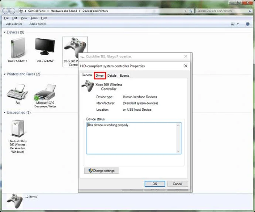Select the Fax printer icon
Image resolution: width=255 pixels, height=212 pixels.
point(17,92)
